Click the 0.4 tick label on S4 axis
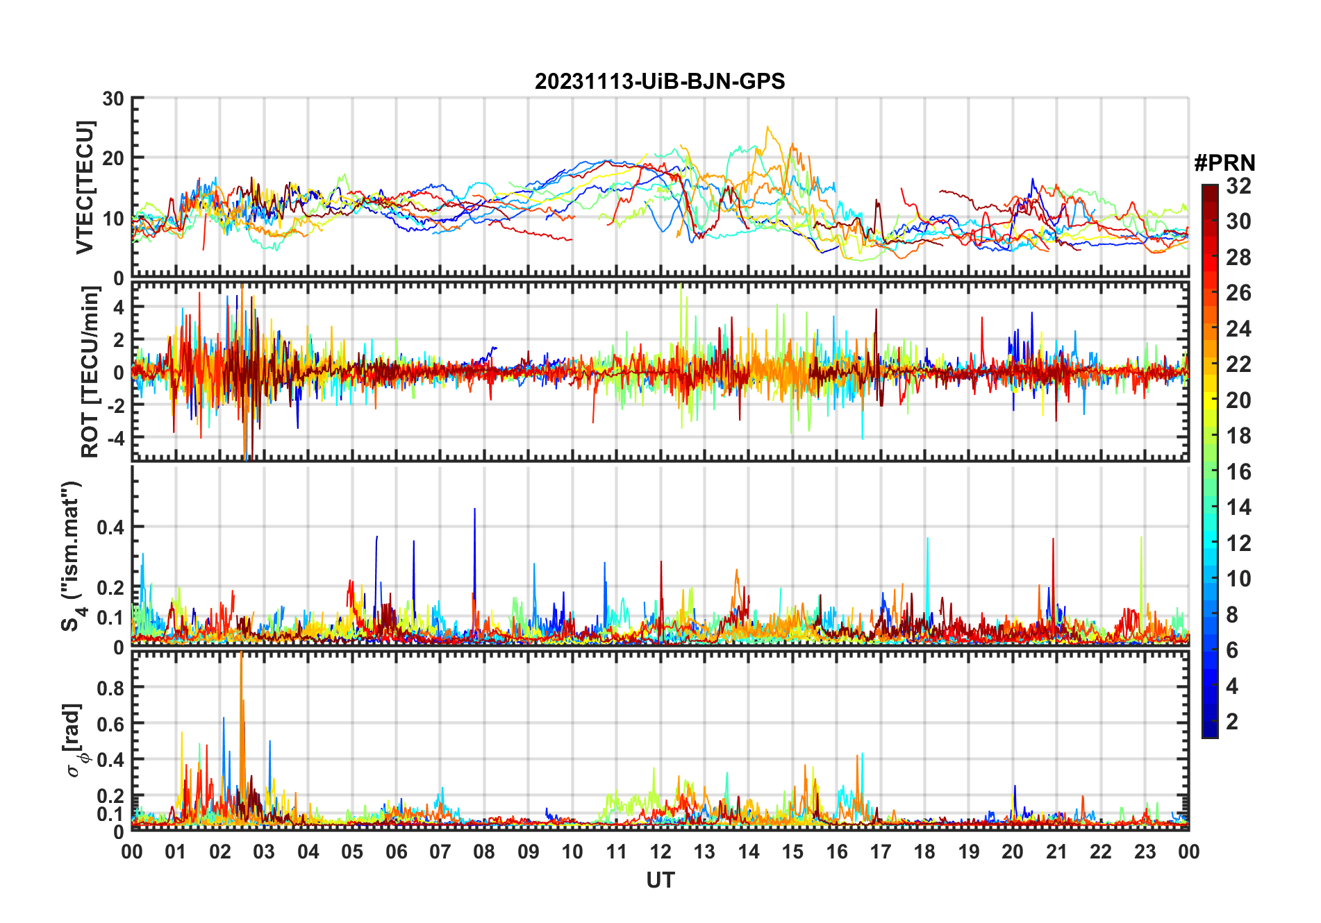 tap(110, 527)
